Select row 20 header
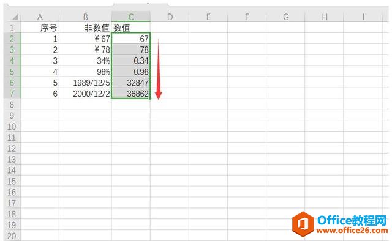The height and width of the screenshot is (241, 392). [12, 235]
